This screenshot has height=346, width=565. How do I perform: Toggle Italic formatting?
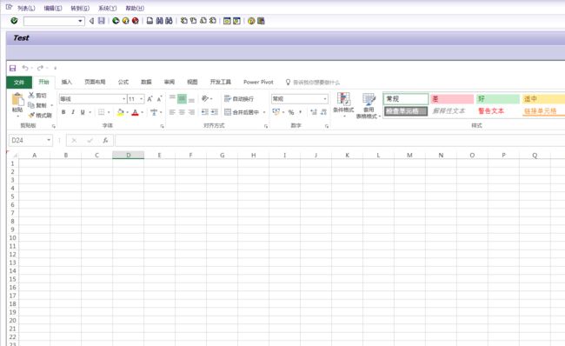(73, 112)
